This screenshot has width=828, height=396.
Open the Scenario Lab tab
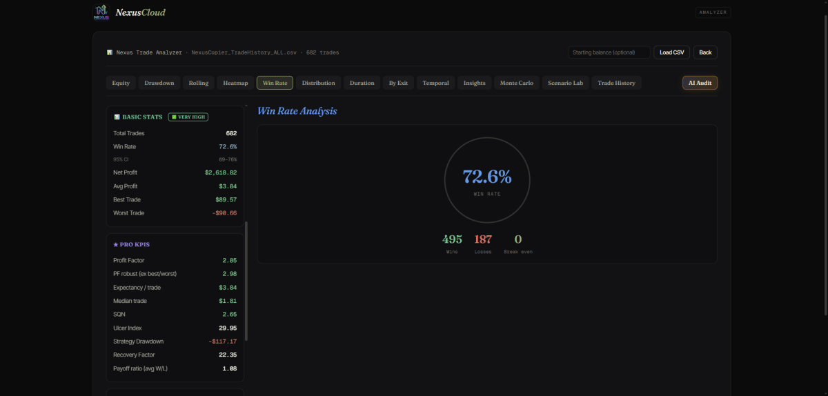tap(565, 83)
